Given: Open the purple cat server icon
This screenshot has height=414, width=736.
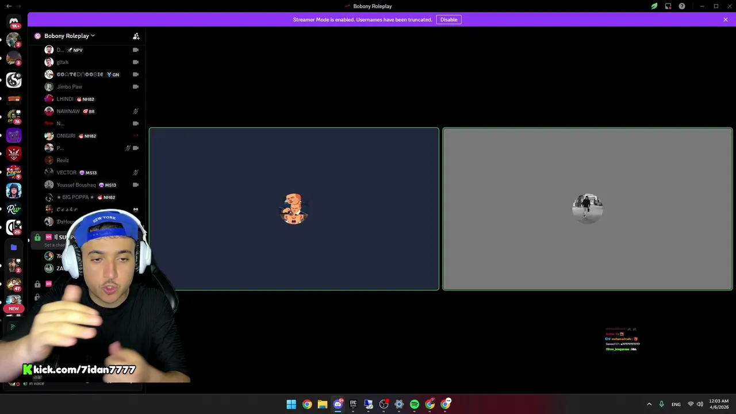Looking at the screenshot, I should coord(14,135).
